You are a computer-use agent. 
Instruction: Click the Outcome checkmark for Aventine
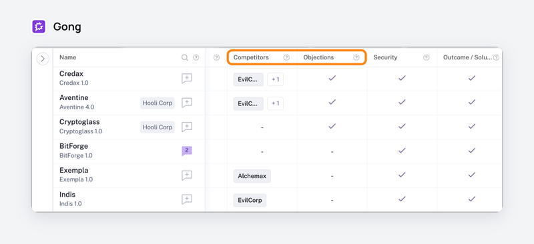coord(472,102)
